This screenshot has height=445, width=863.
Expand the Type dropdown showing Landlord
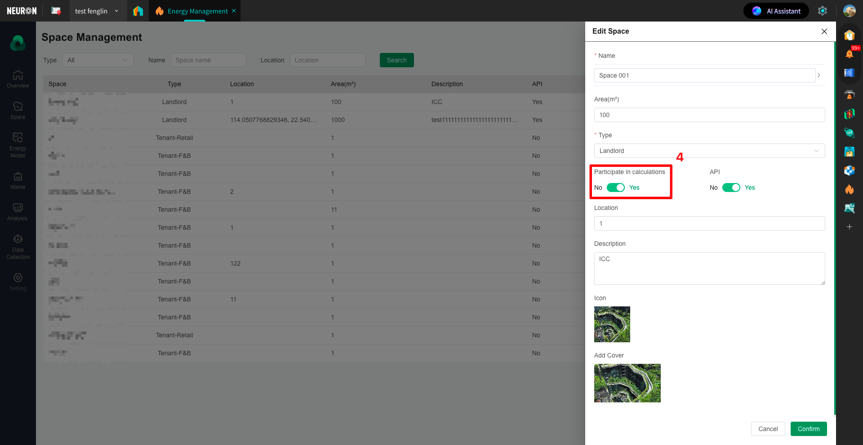[x=709, y=151]
